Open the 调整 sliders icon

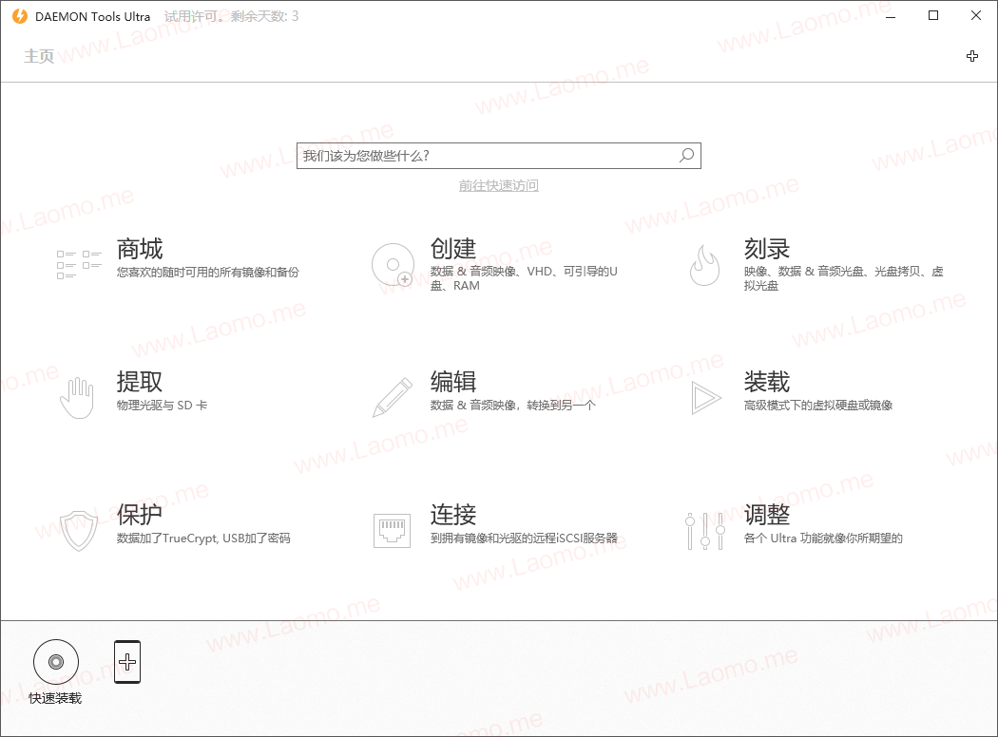coord(705,531)
